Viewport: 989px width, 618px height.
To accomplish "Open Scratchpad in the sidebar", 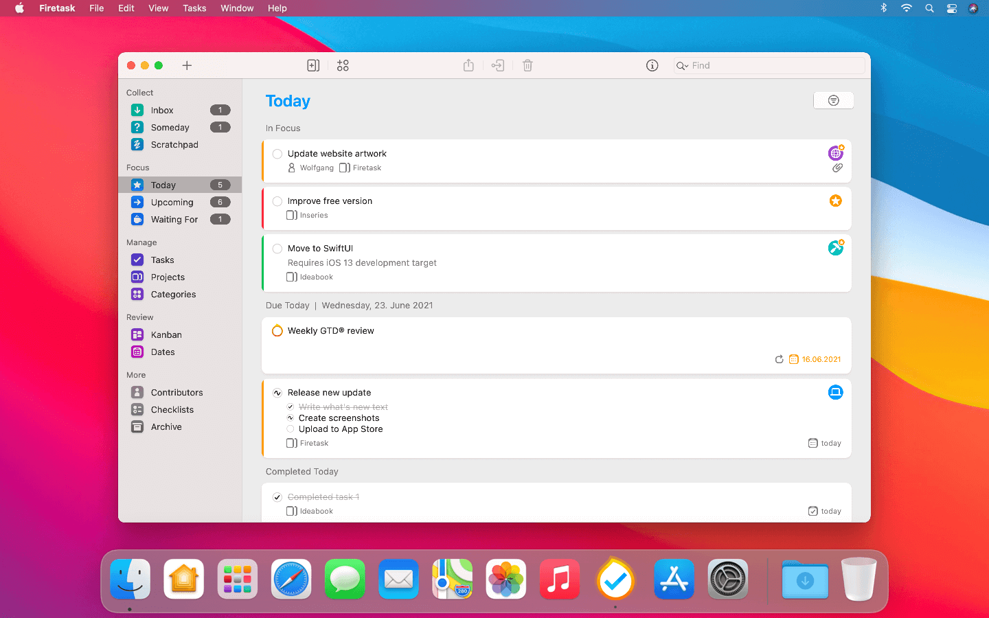I will pyautogui.click(x=180, y=144).
